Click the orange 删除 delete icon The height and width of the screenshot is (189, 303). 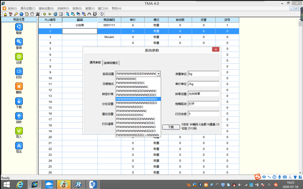(19, 87)
